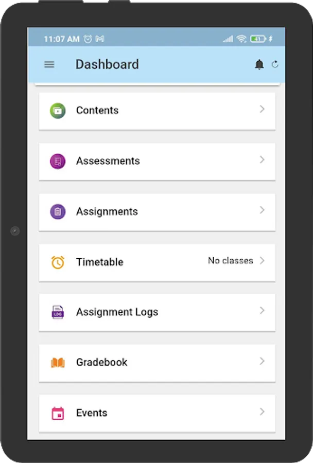The width and height of the screenshot is (313, 463).
Task: Expand the Gradebook row chevron
Action: click(262, 361)
